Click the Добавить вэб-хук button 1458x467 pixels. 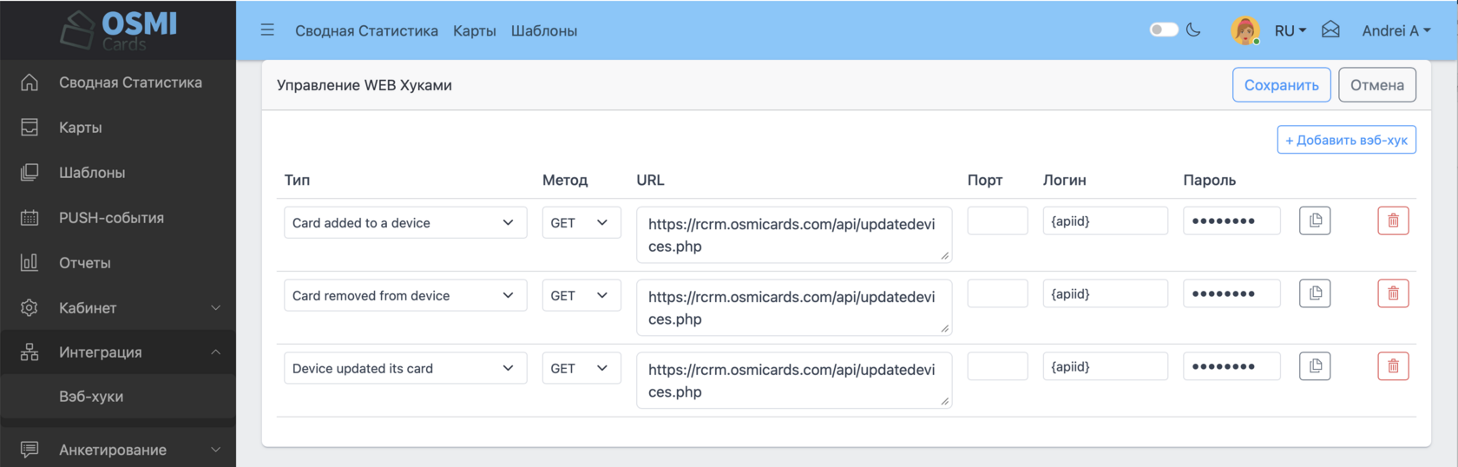(x=1346, y=140)
